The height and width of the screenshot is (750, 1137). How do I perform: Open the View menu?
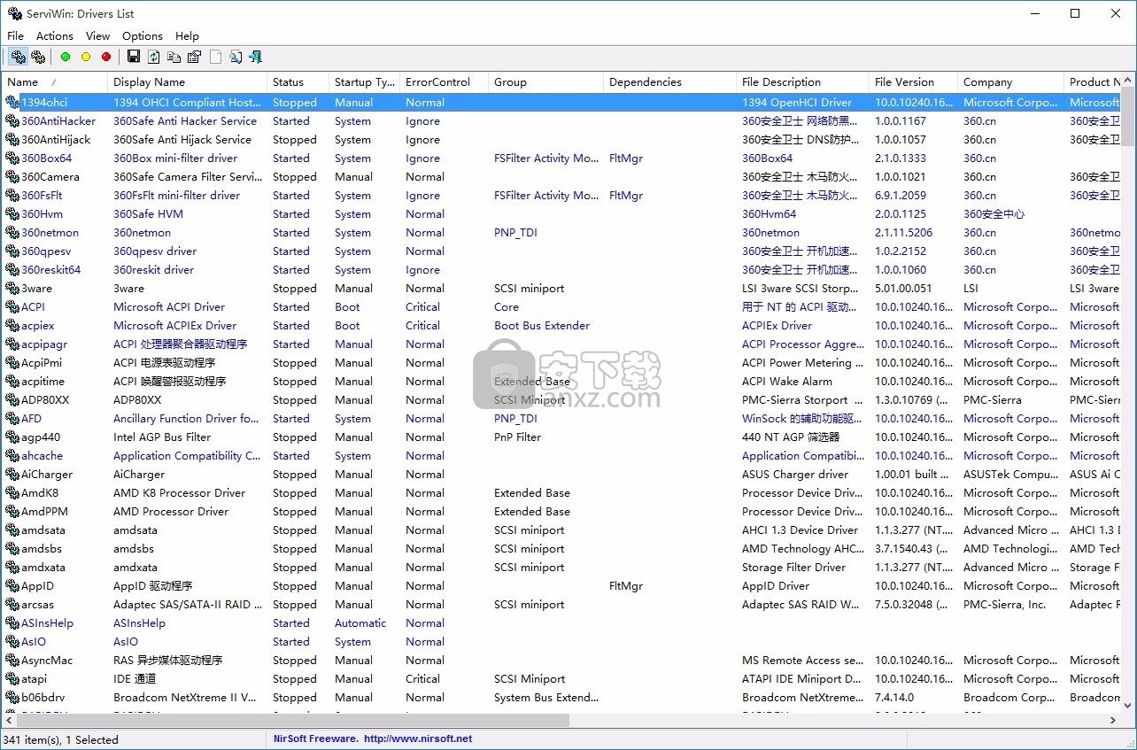tap(97, 35)
